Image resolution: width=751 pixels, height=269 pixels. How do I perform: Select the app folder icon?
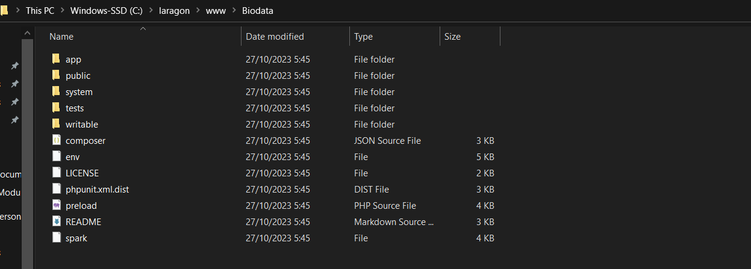click(56, 60)
